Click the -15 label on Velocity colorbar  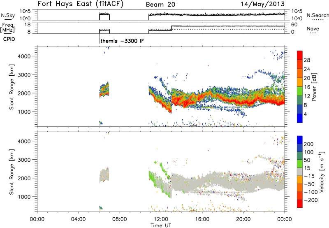pyautogui.click(x=309, y=176)
